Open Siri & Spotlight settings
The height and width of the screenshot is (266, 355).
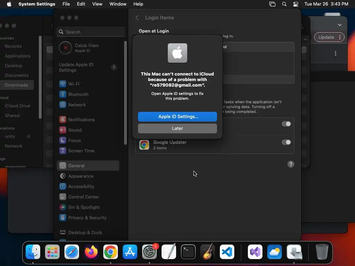point(88,207)
